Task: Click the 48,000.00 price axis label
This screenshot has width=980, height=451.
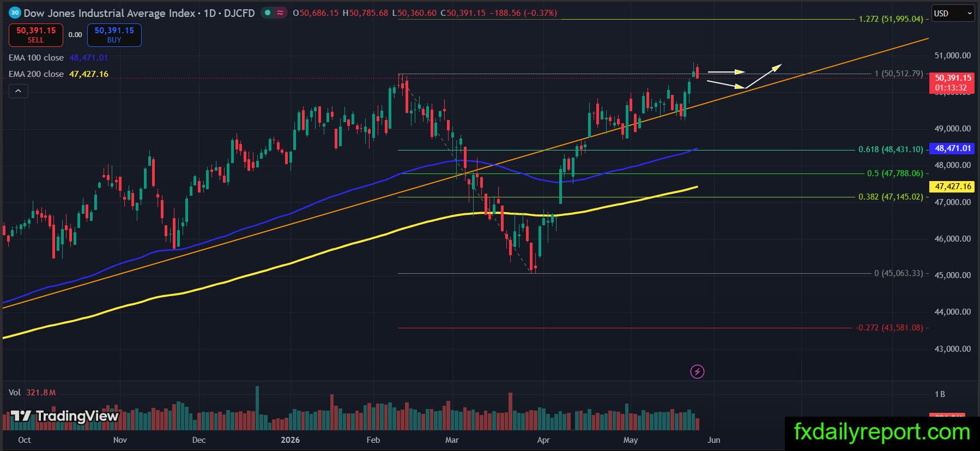Action: click(x=952, y=165)
